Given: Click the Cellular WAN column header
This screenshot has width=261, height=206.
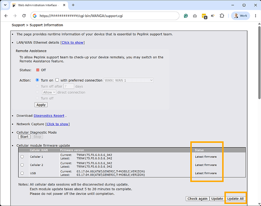Looking at the screenshot, I should [x=39, y=150].
